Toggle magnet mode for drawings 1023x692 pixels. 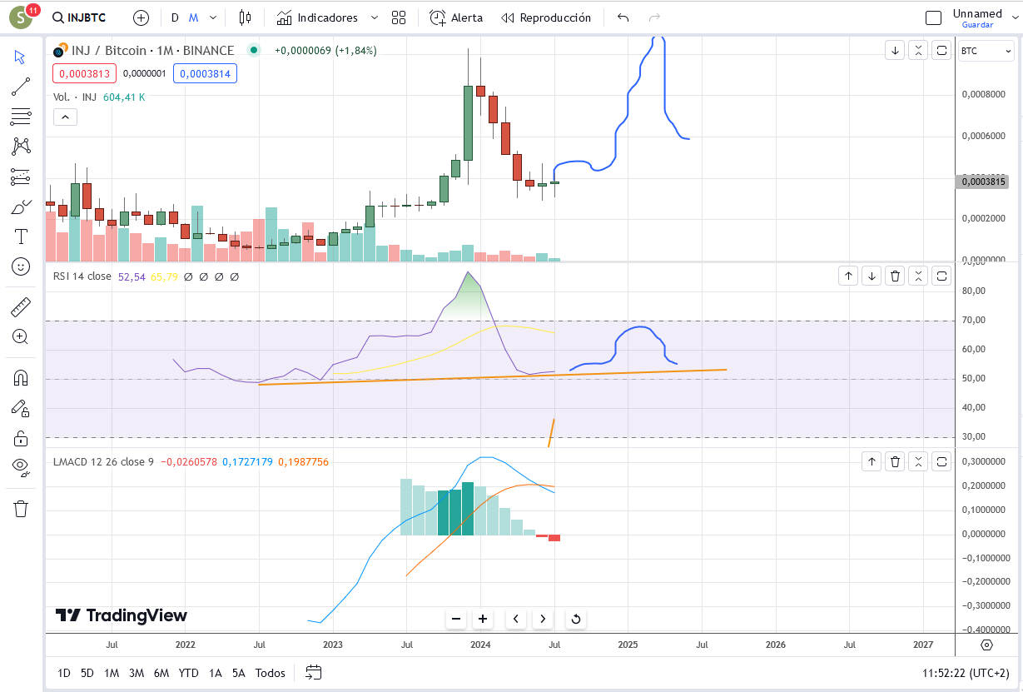(x=21, y=377)
